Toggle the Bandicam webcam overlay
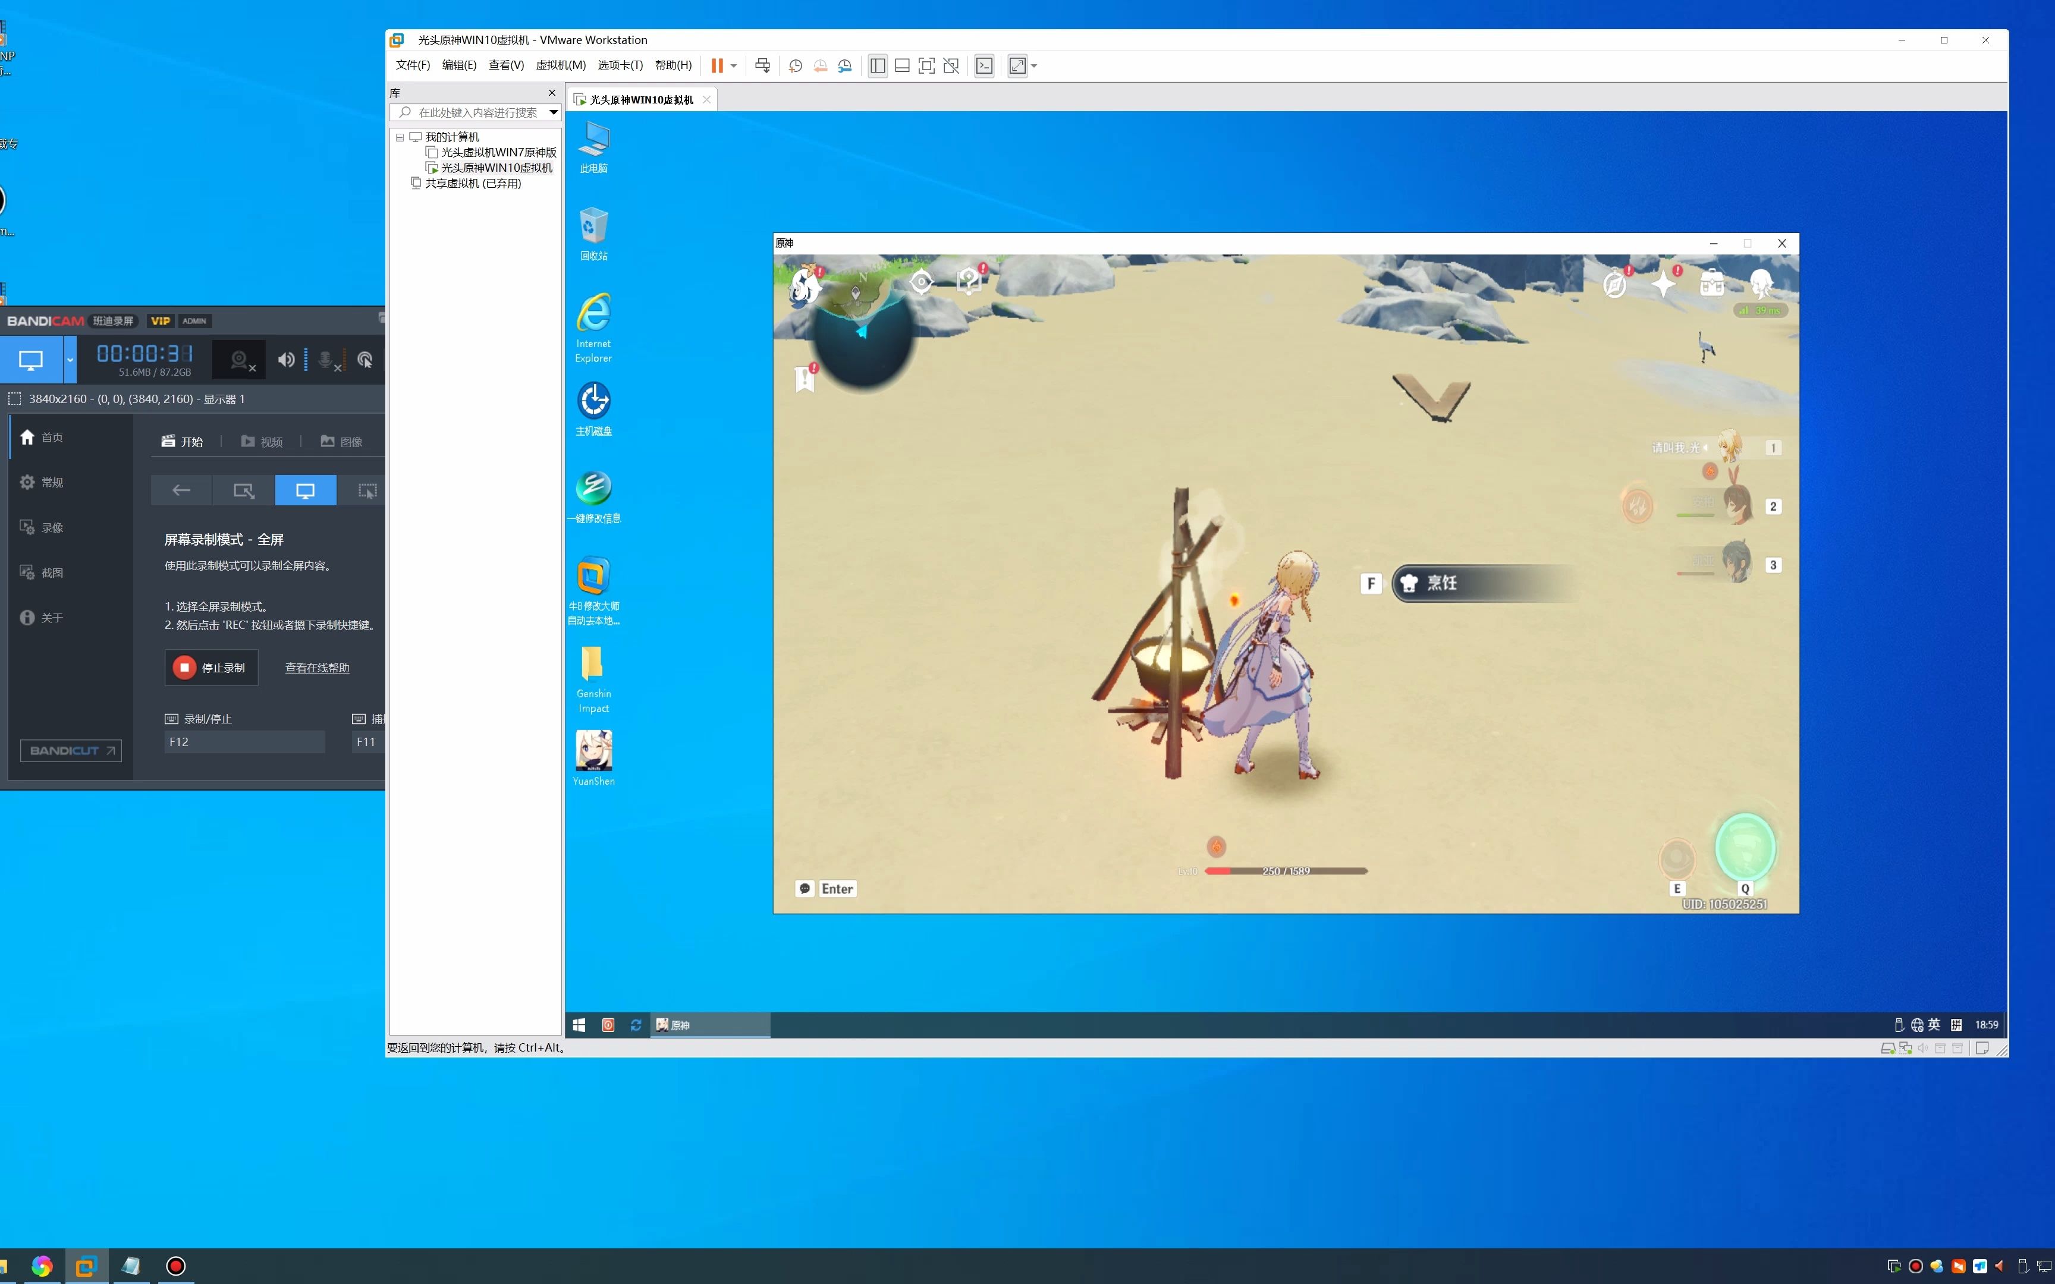The width and height of the screenshot is (2055, 1284). coord(240,360)
